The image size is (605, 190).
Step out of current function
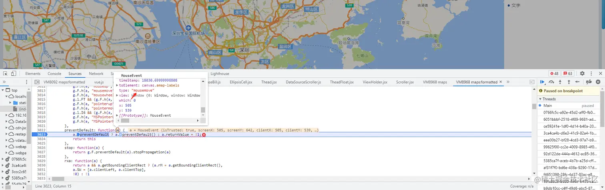(x=569, y=82)
